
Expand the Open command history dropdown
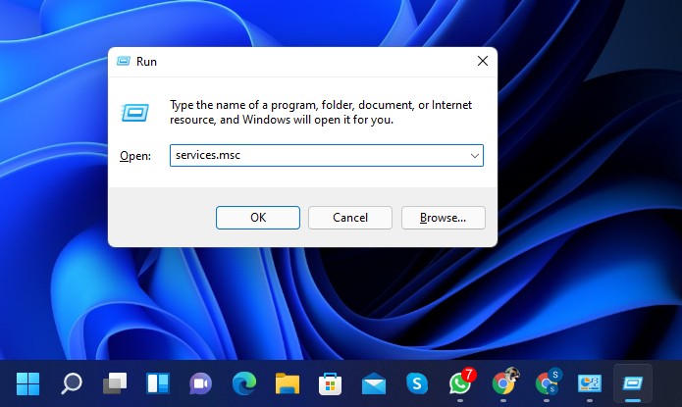point(475,156)
